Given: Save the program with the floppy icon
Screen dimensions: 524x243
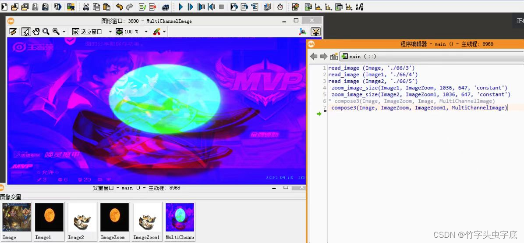Looking at the screenshot, I should [35, 7].
